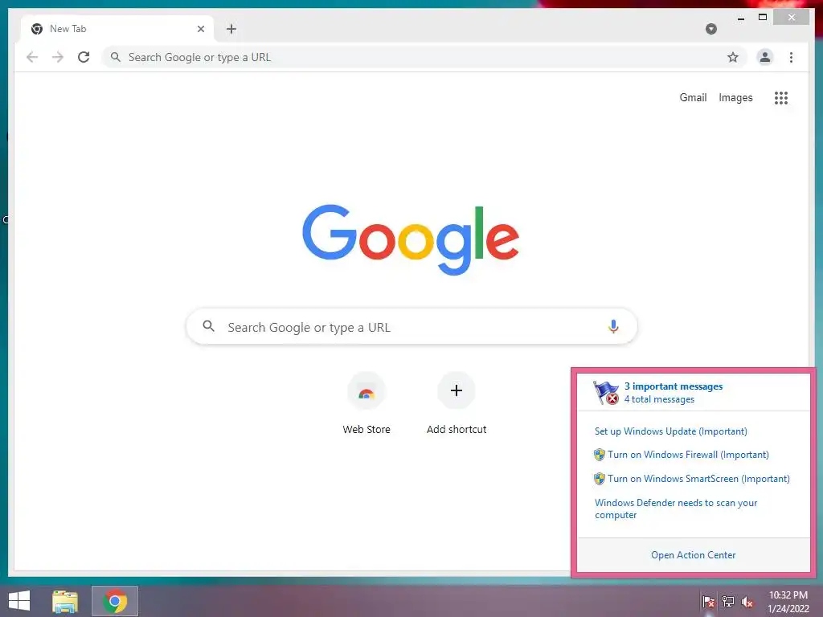
Task: Click the magnifier icon in the Google search box
Action: pos(208,326)
